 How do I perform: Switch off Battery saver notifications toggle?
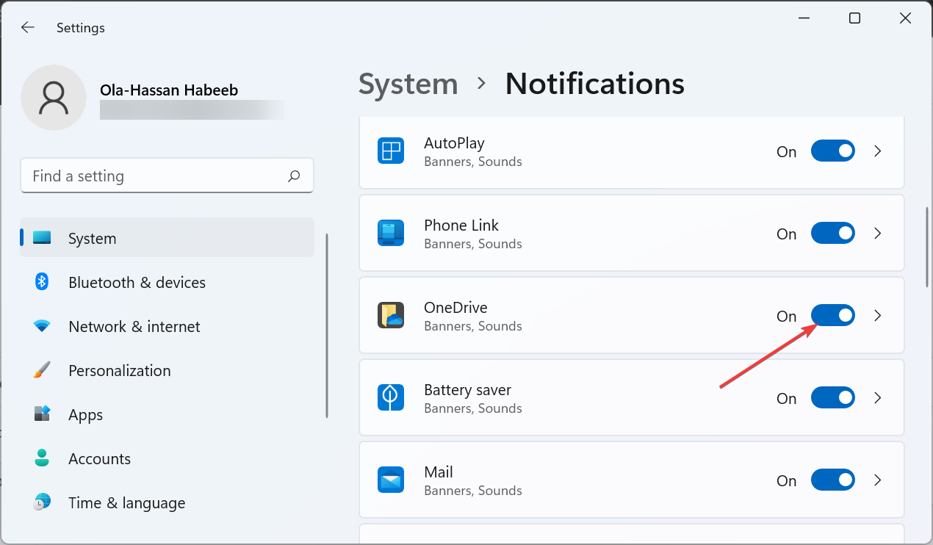833,398
